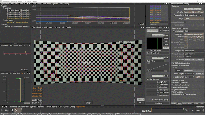Screen dimensions: 205x115
Task: Open the Focal Length mode menu icon
Action: [193, 74]
